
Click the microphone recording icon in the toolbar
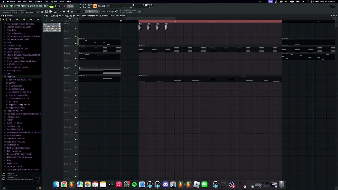pyautogui.click(x=68, y=11)
